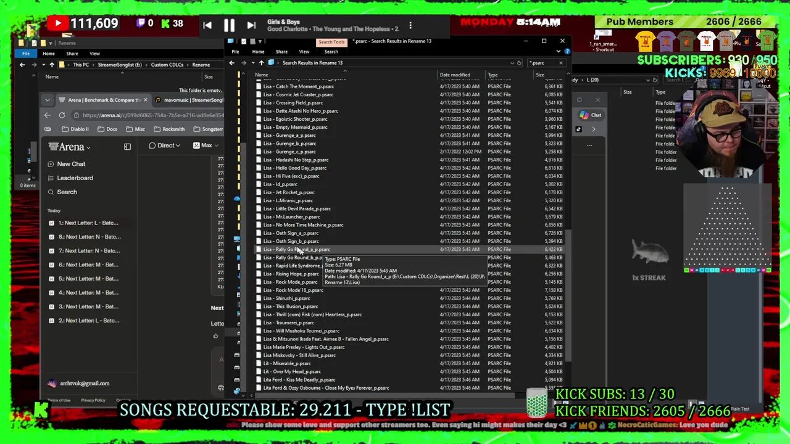Go up one folder in search results window

click(x=261, y=63)
